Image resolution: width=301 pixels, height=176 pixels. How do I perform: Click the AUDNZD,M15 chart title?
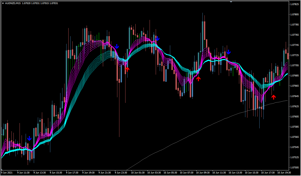pyautogui.click(x=13, y=3)
